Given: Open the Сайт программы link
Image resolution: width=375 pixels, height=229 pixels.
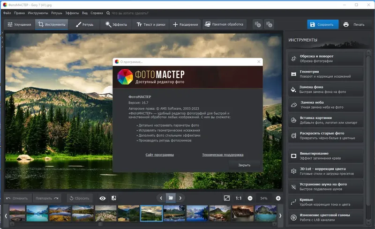Looking at the screenshot, I should (x=160, y=155).
